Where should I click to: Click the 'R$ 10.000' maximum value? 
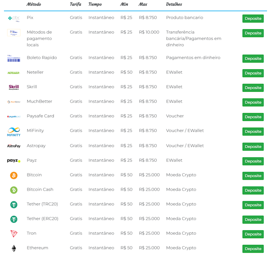(x=149, y=32)
